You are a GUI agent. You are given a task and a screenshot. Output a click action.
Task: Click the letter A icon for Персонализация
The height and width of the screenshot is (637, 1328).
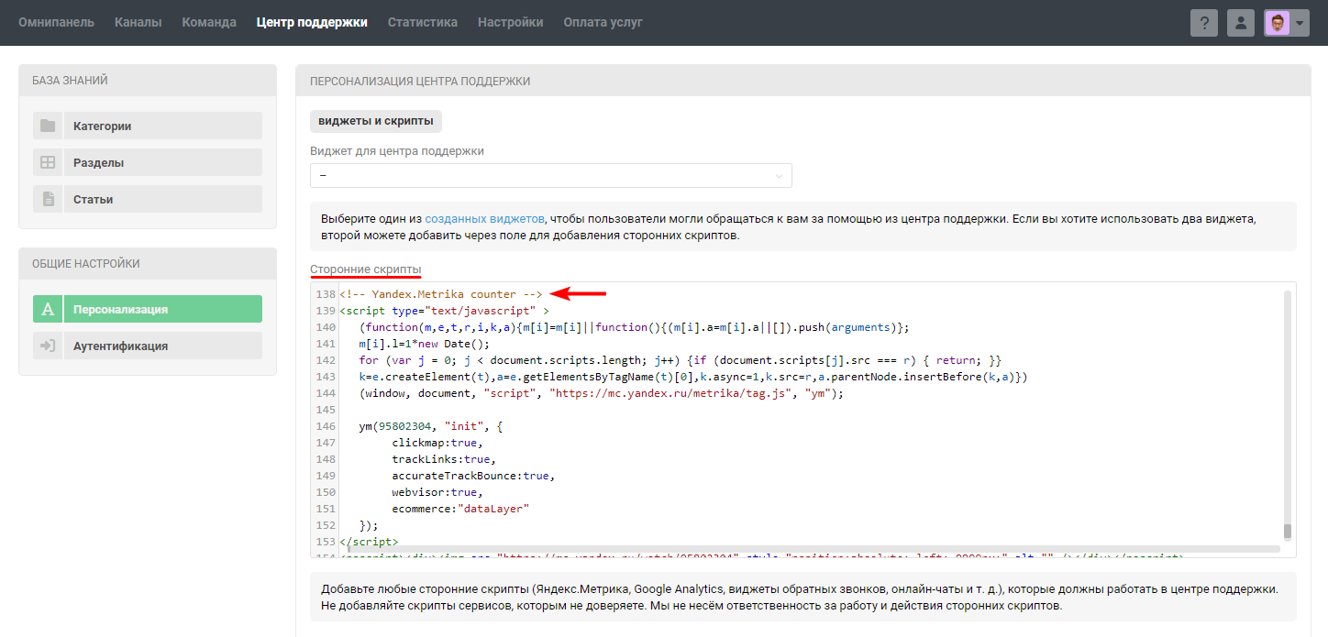tap(48, 309)
